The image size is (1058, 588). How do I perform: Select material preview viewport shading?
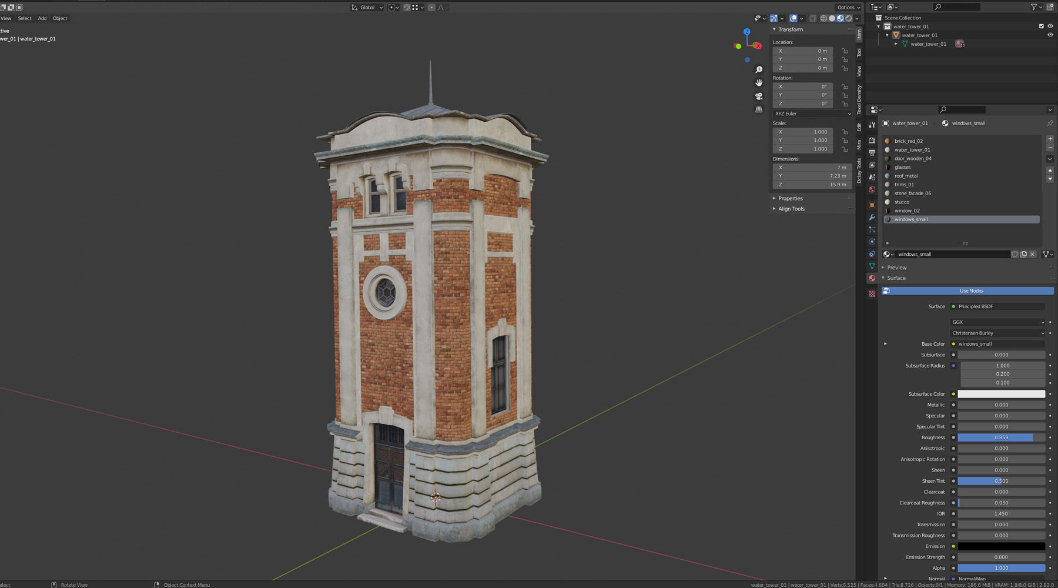tap(840, 18)
